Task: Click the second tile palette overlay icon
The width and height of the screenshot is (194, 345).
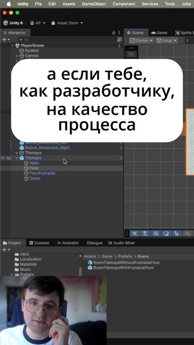Action: tap(145, 233)
